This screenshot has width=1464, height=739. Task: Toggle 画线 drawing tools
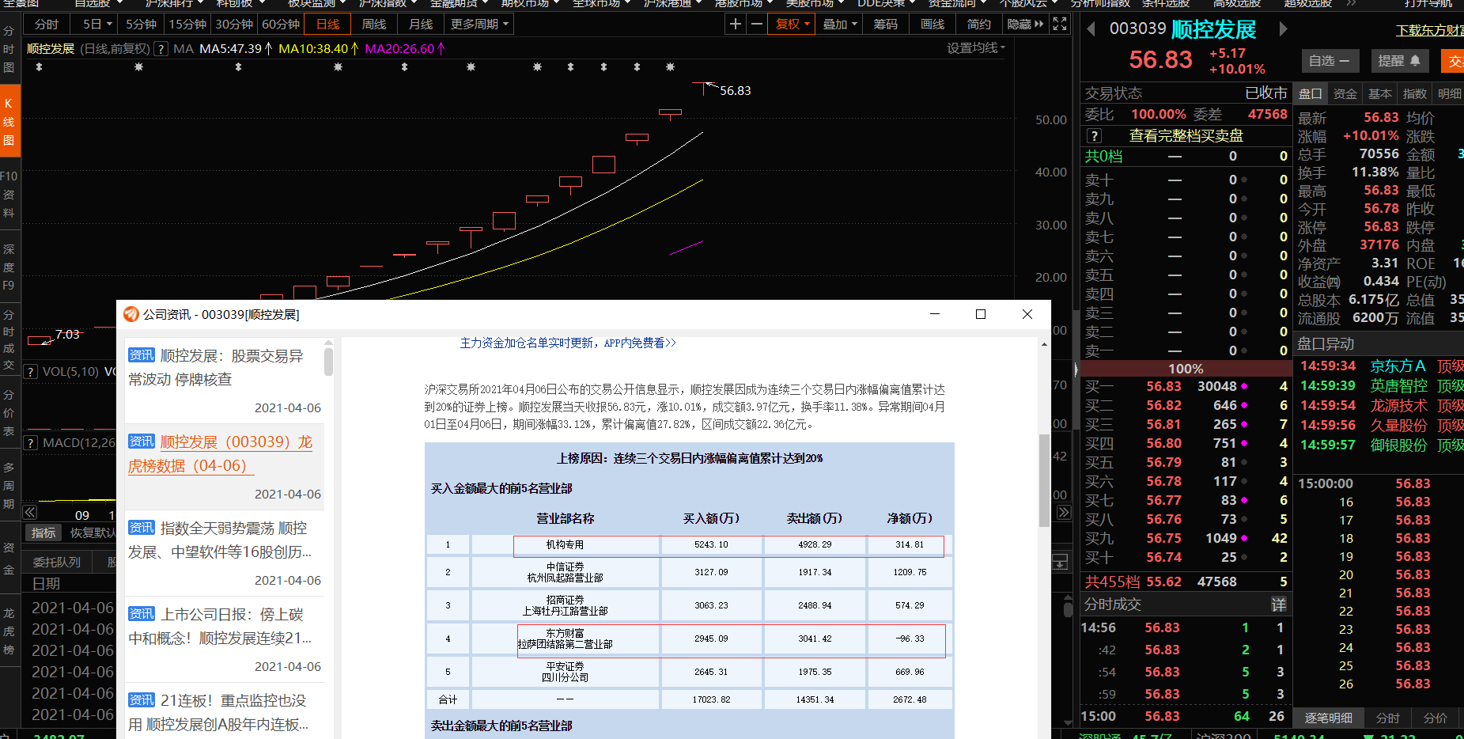[932, 24]
